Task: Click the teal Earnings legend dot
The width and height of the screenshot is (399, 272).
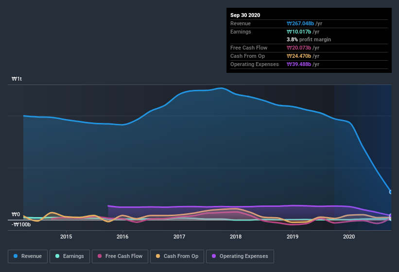Action: tap(58, 256)
